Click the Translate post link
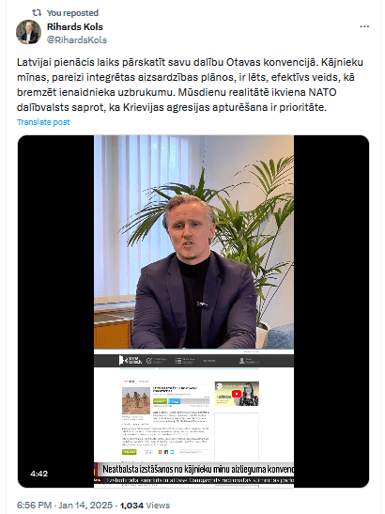Image resolution: width=385 pixels, height=514 pixels. tap(43, 122)
